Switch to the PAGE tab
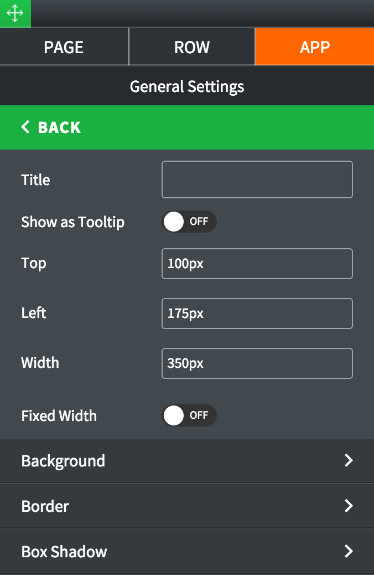 click(64, 47)
